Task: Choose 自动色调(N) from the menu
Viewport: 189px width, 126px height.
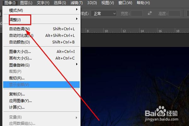Action: pos(41,29)
